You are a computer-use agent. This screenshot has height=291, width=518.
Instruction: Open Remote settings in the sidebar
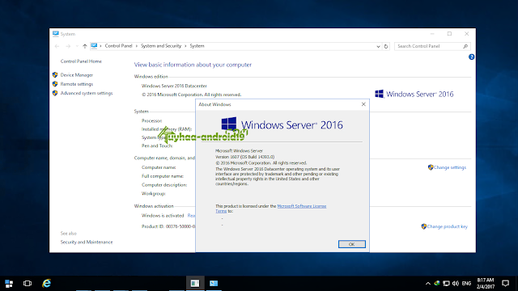77,84
